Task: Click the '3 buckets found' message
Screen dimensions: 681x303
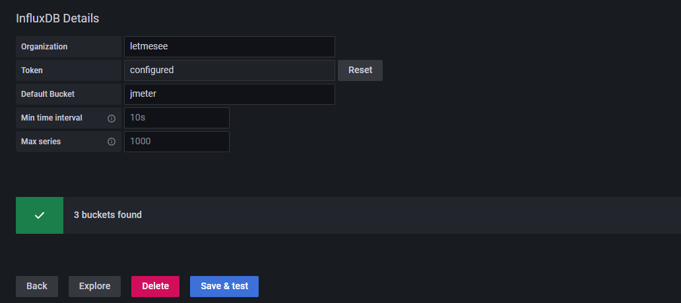Action: click(108, 215)
